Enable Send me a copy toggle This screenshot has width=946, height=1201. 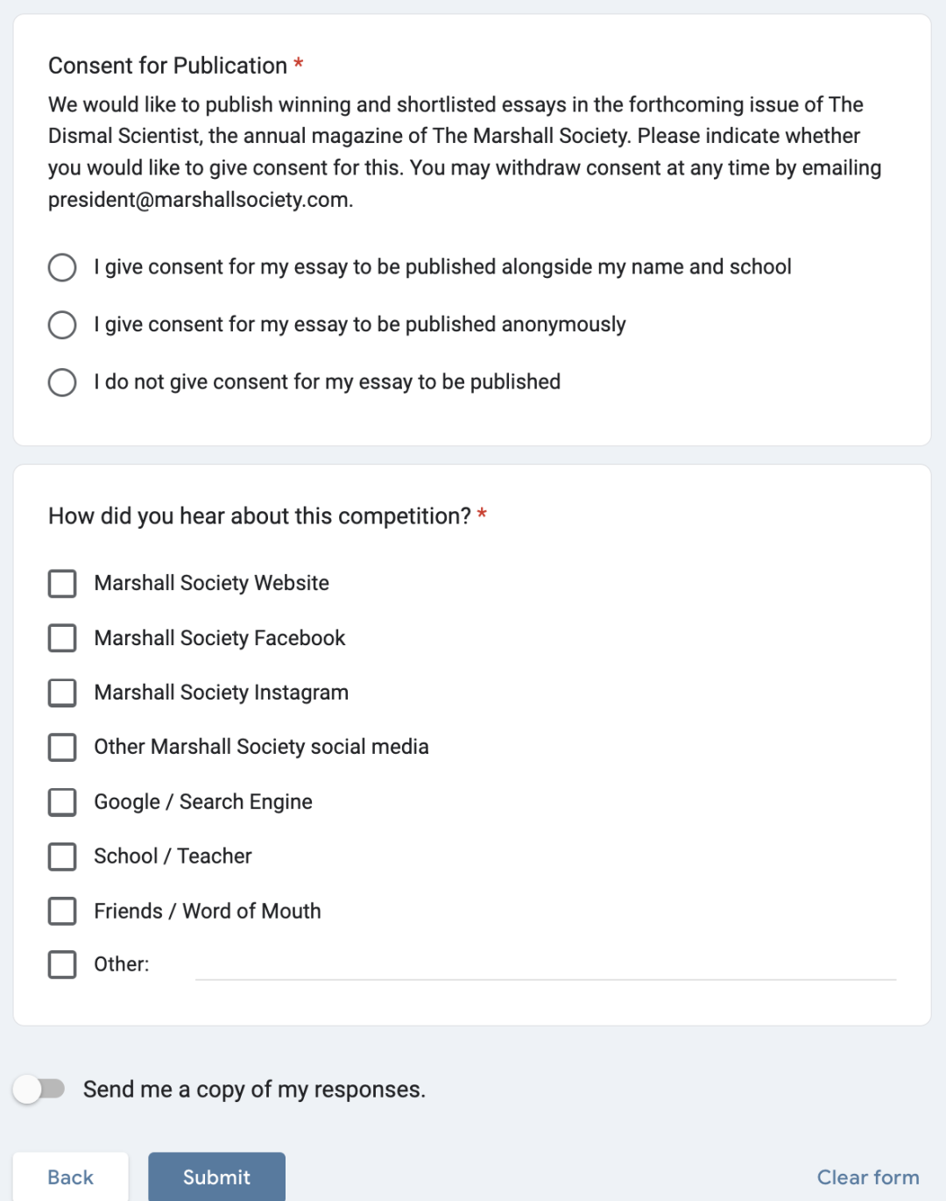(39, 1090)
